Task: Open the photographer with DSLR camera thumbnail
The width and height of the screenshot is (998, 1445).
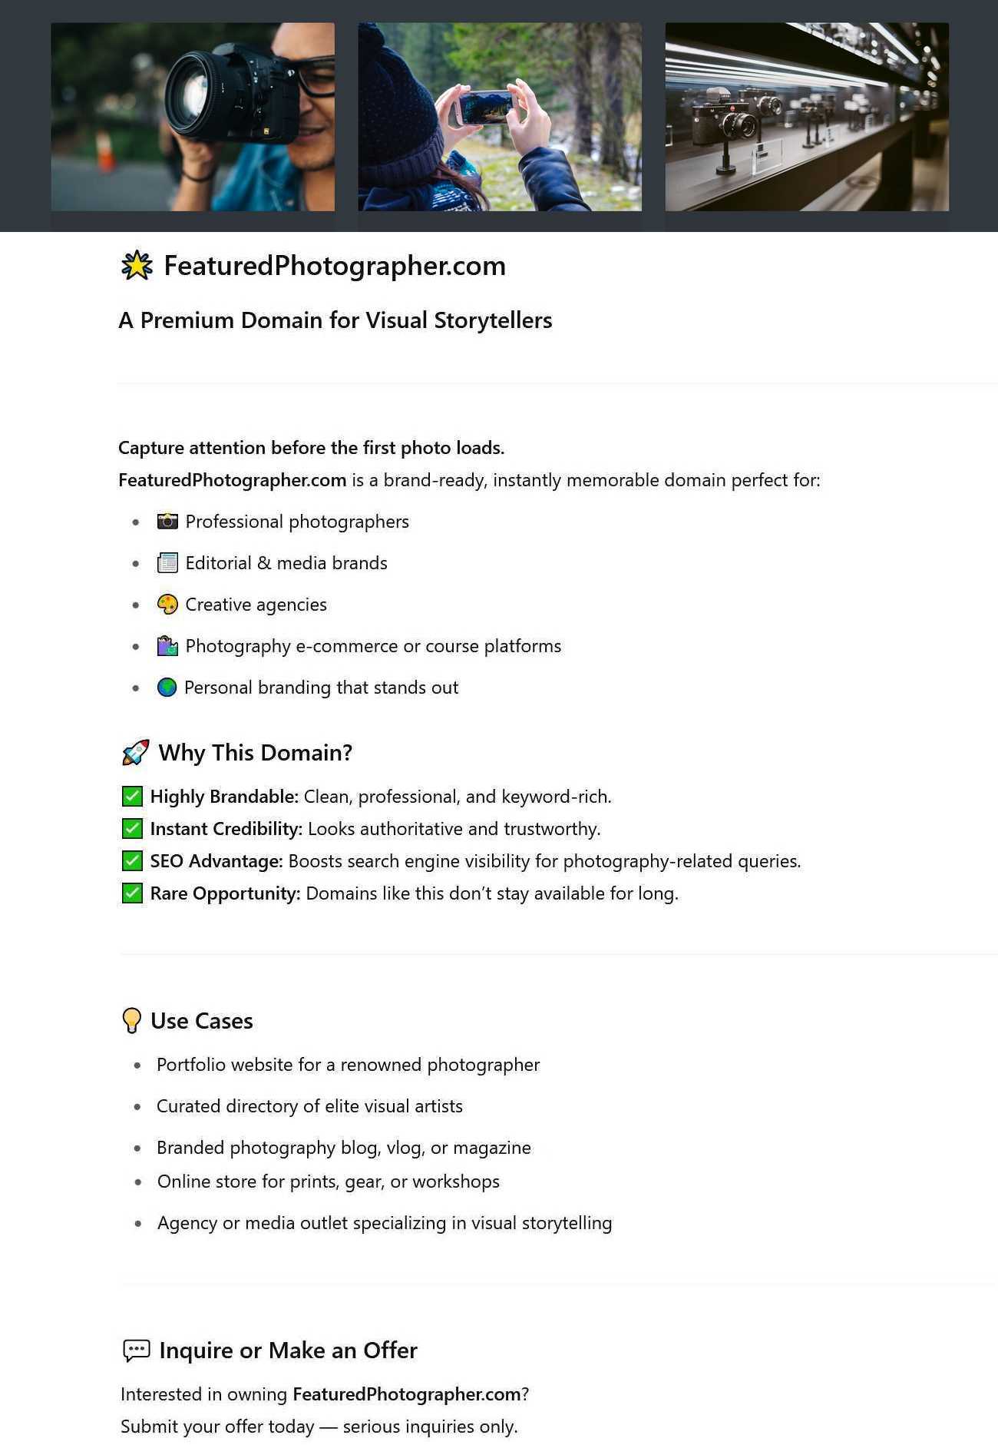Action: click(x=193, y=117)
